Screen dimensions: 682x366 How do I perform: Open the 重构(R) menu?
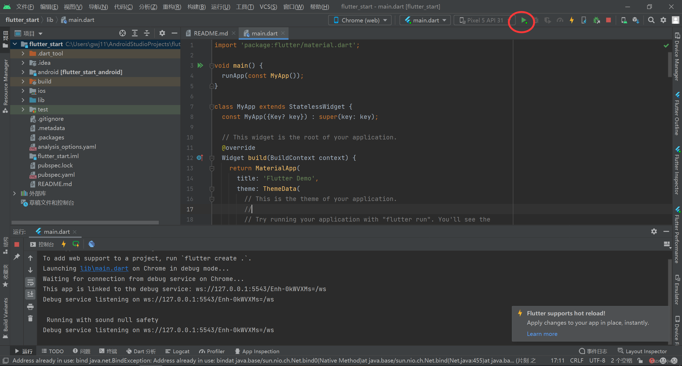(172, 7)
